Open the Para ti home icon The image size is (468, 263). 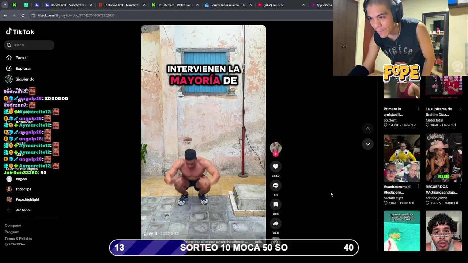click(9, 58)
